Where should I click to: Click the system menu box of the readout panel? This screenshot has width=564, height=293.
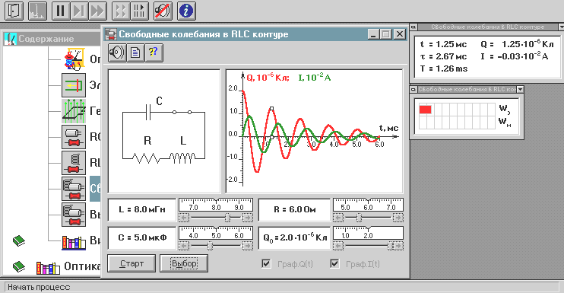point(413,27)
